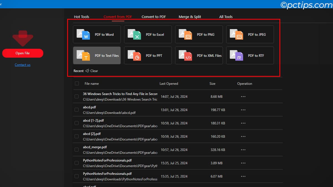Viewport: 333px width, 187px height.
Task: Click the PDF to PPT icon
Action: coord(135,56)
